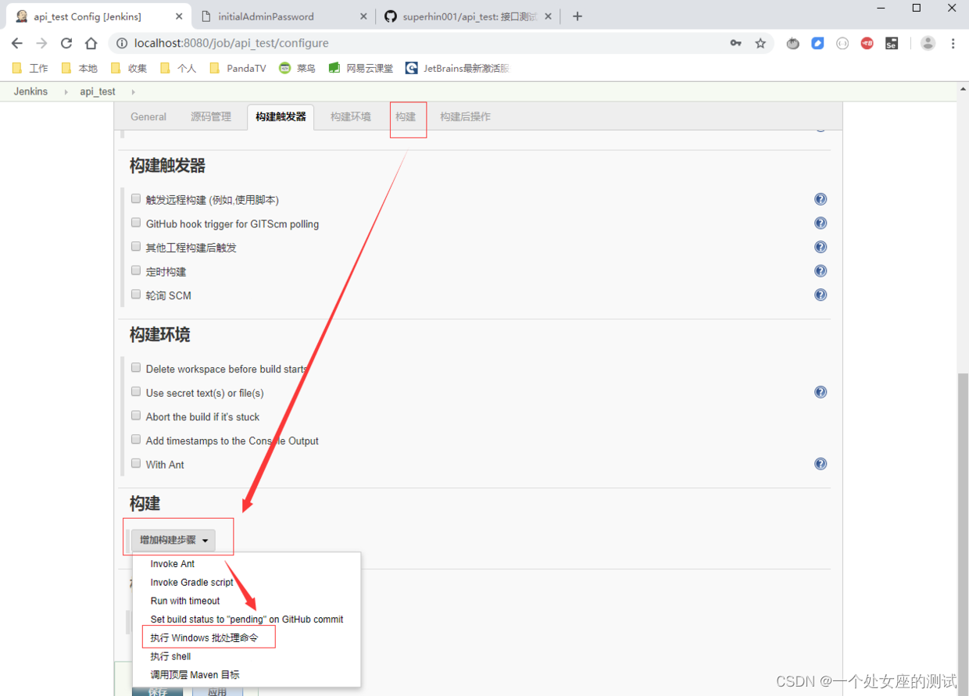Enable the 轮询 SCM checkbox
969x696 pixels.
click(136, 294)
